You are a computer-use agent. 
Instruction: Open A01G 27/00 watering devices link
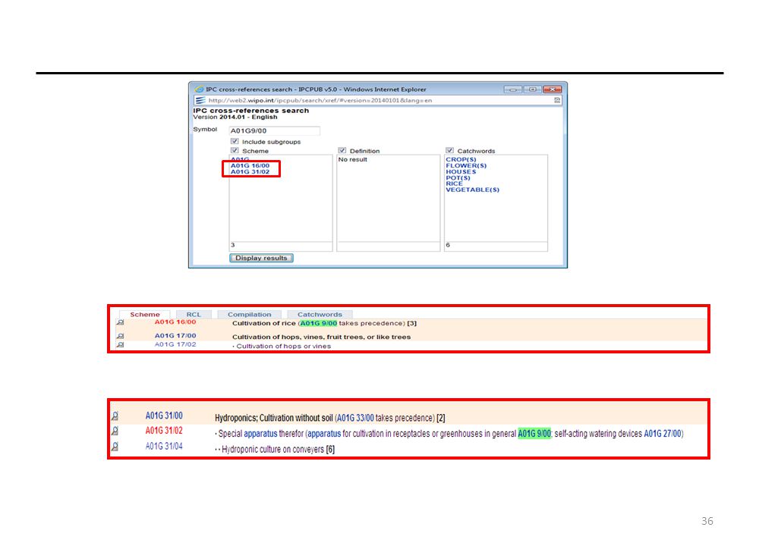pos(662,433)
